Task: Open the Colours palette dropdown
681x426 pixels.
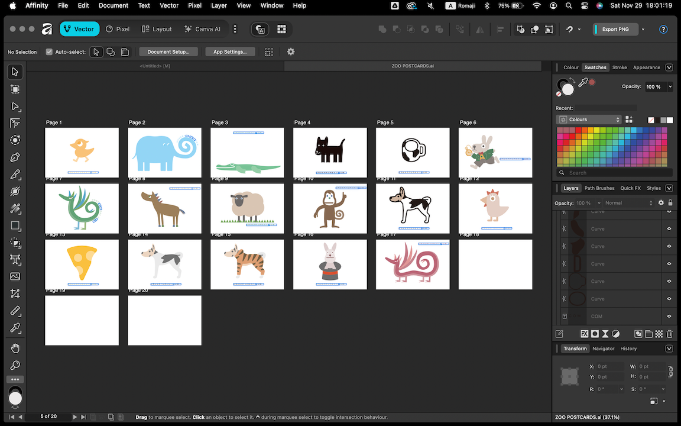Action: 589,120
